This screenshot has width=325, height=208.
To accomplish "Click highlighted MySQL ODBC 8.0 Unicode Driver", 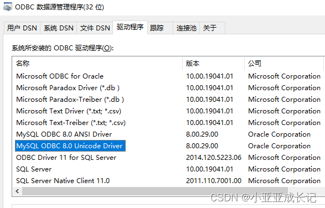I will (70, 146).
